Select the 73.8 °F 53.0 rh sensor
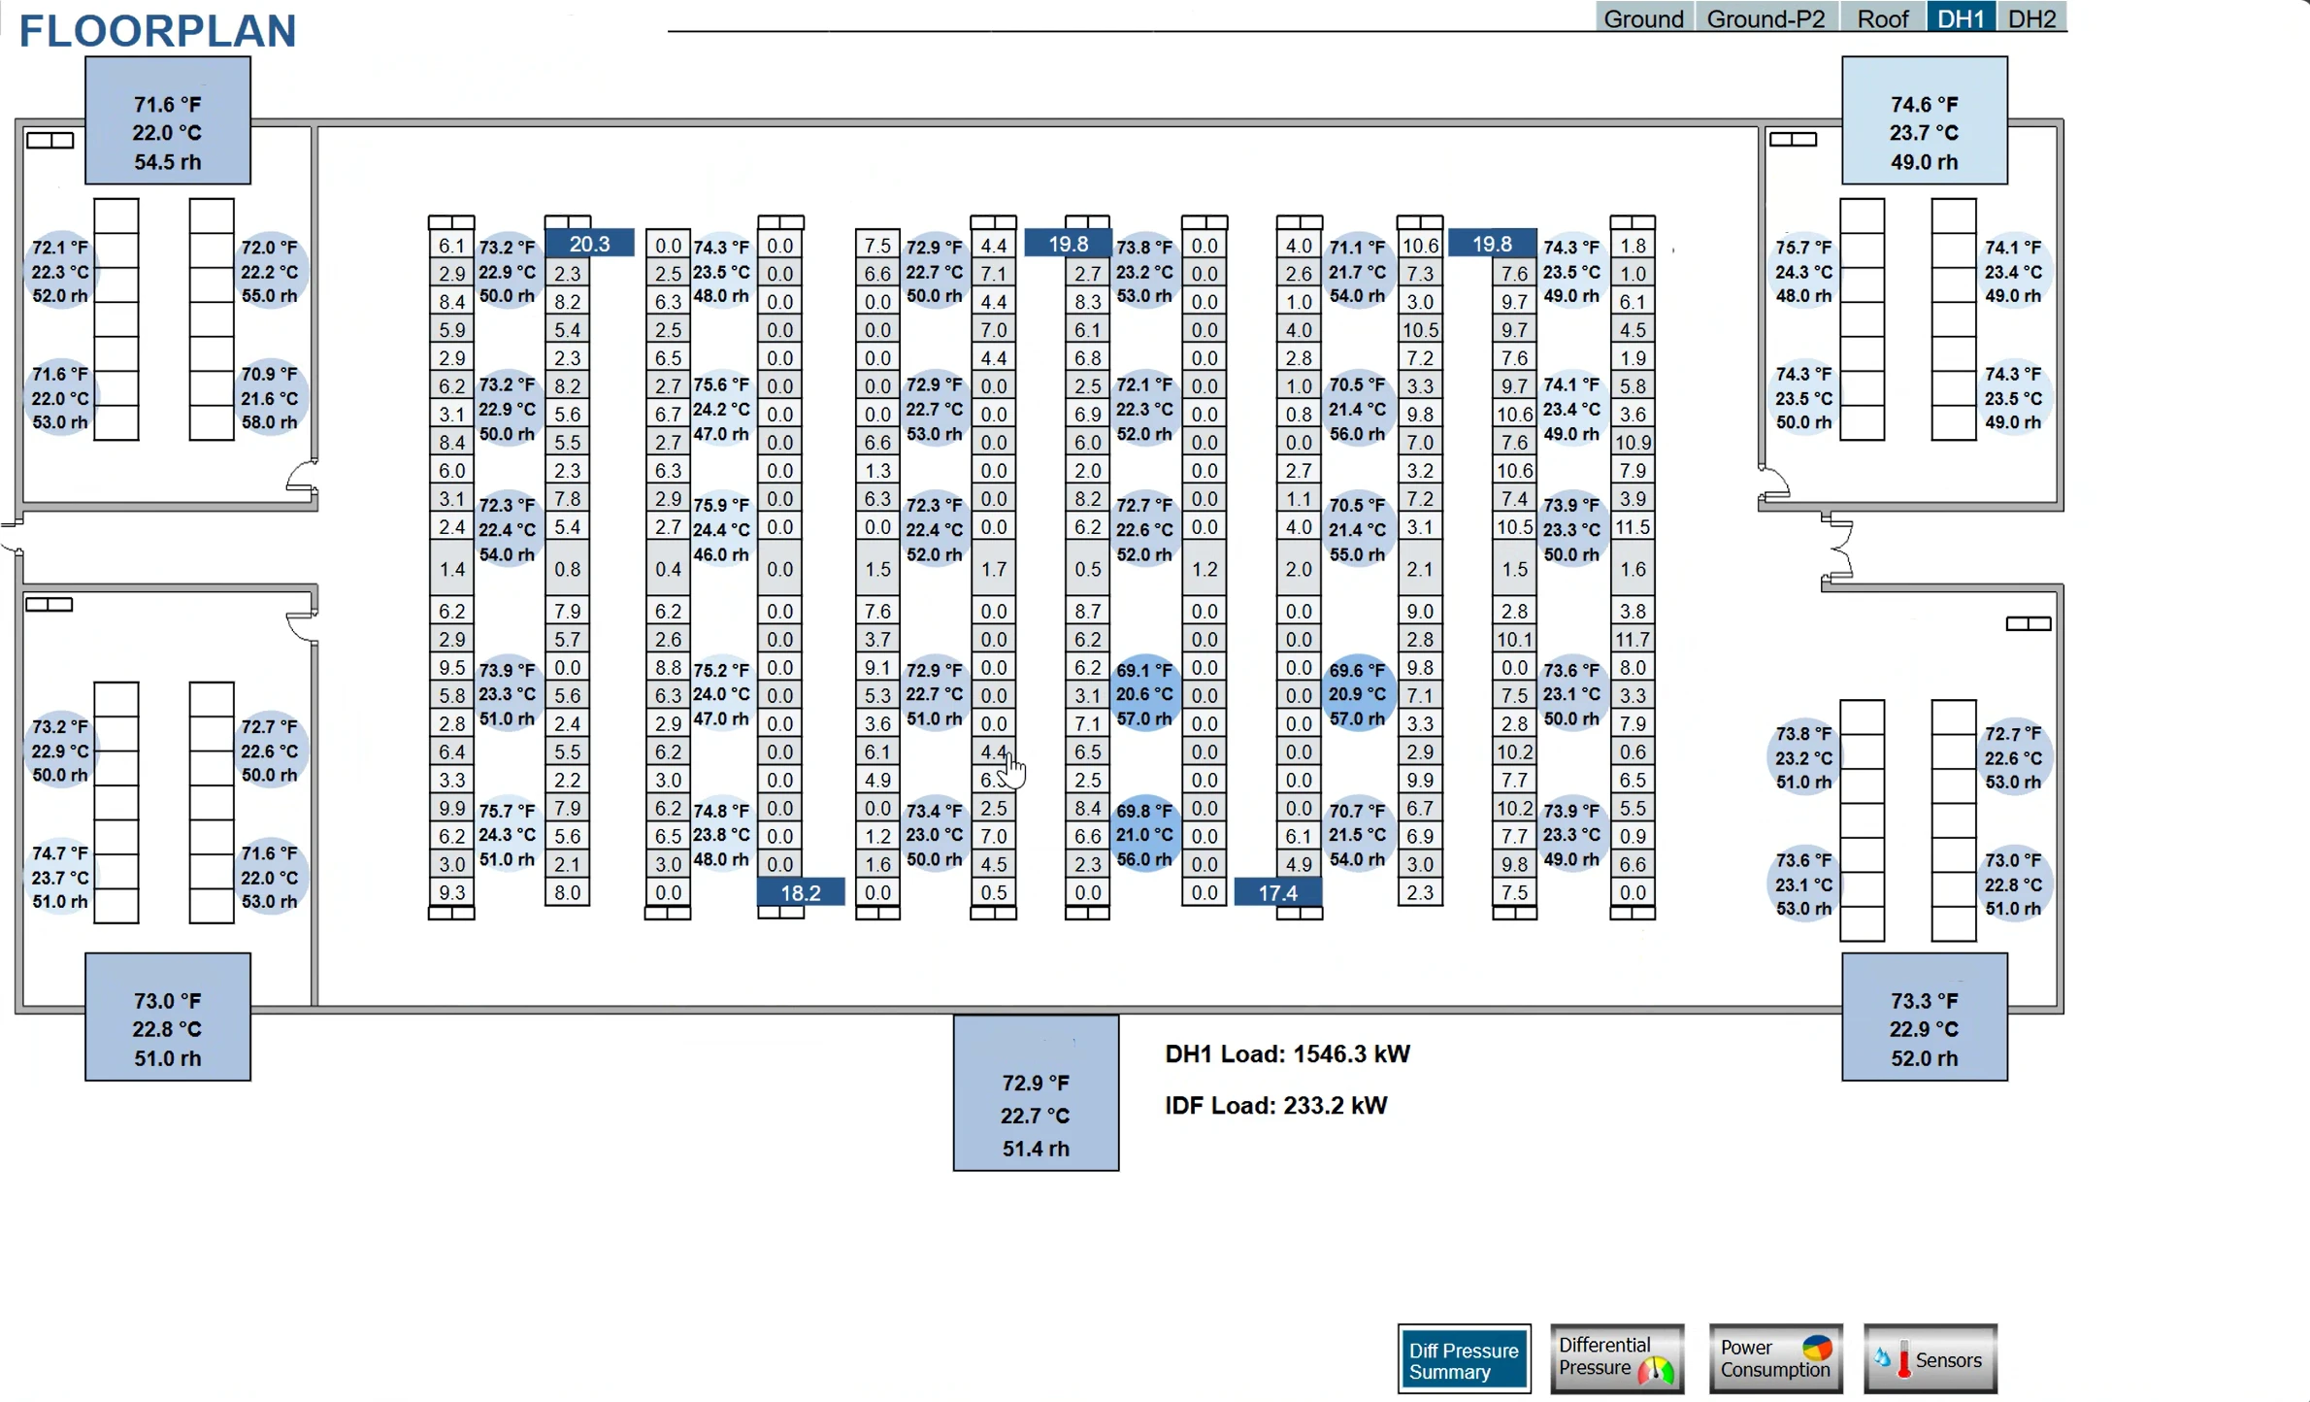The width and height of the screenshot is (2310, 1402). 1145,271
